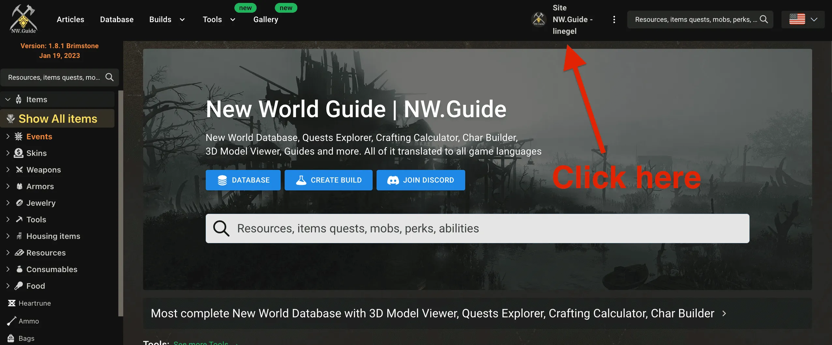Expand the Most complete New World Database banner
This screenshot has height=345, width=832.
click(477, 313)
